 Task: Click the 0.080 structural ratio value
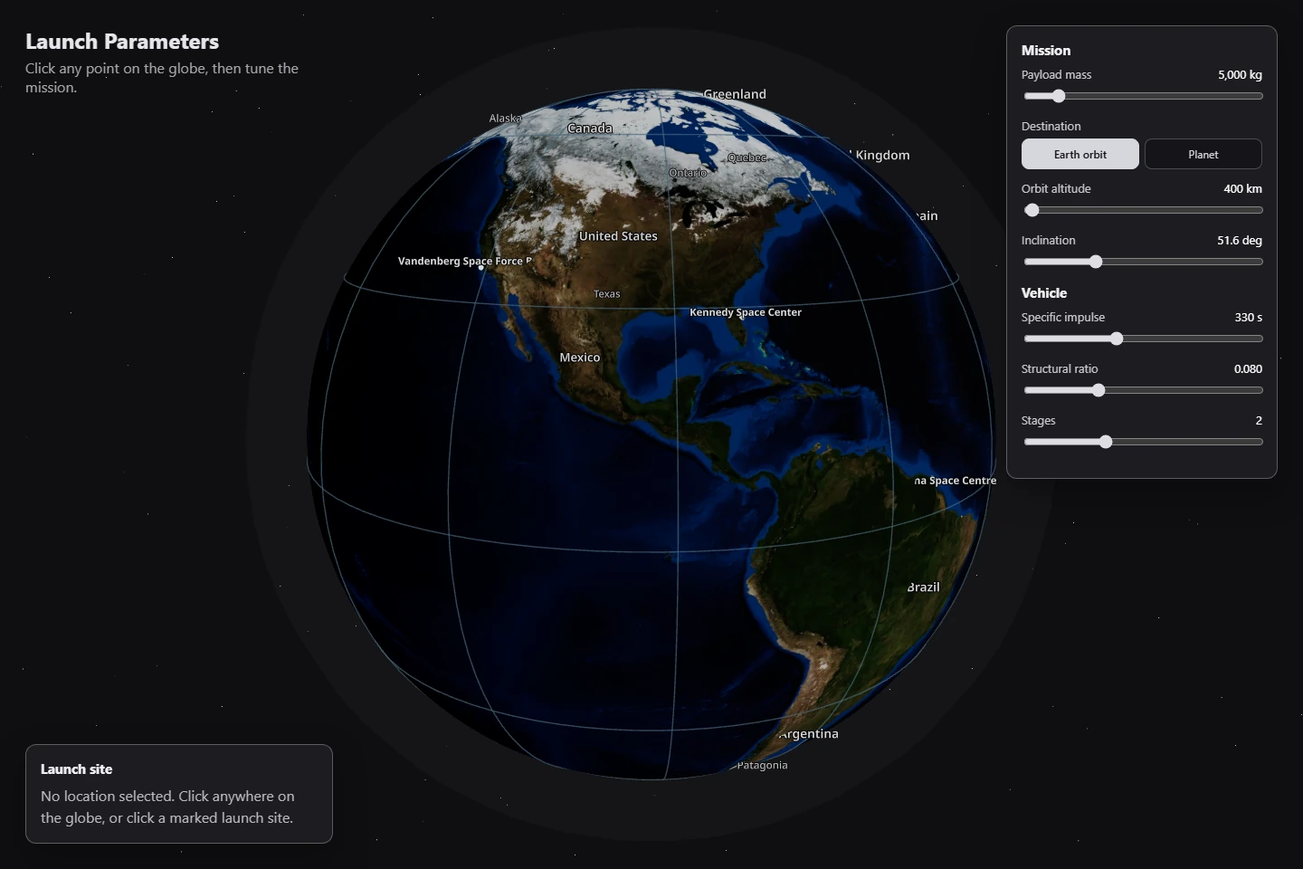pos(1248,369)
